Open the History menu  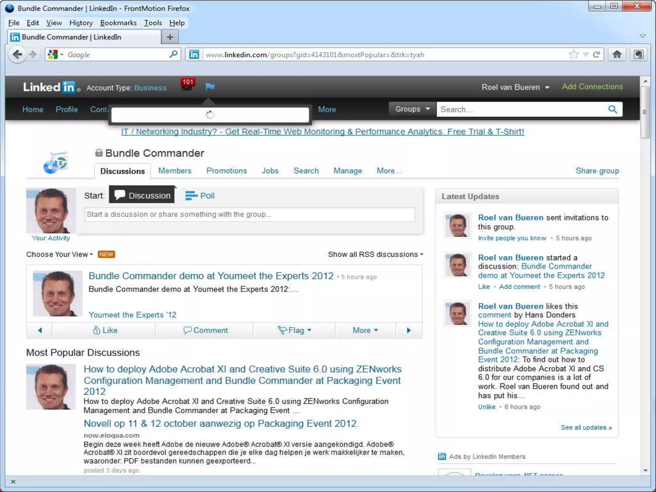pos(81,23)
